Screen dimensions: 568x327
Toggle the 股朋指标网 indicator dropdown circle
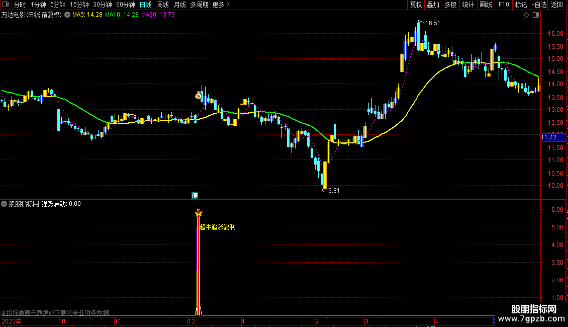4,204
